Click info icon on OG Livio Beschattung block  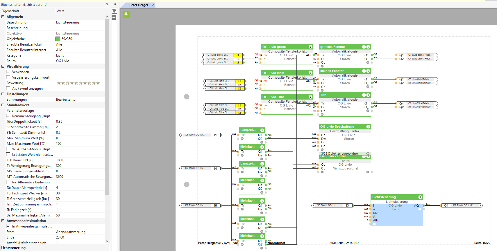point(368,127)
